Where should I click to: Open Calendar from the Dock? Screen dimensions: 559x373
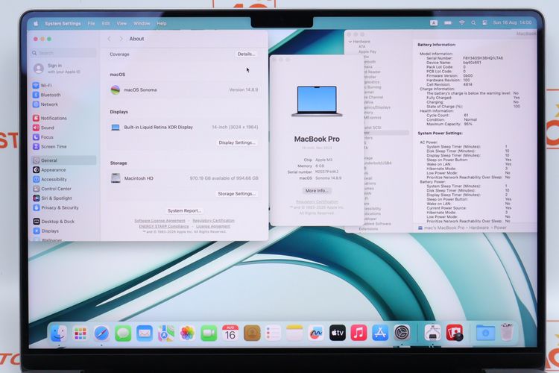pos(230,333)
